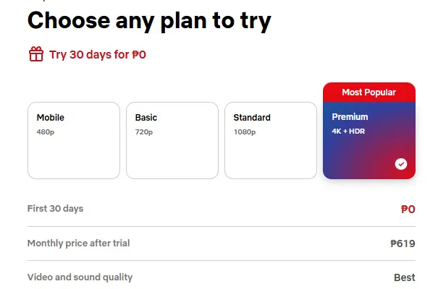
Task: Click the 480p resolution label
Action: pos(46,131)
